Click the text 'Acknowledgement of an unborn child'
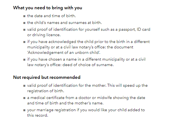Screen dimensions: 170x121 64,53
